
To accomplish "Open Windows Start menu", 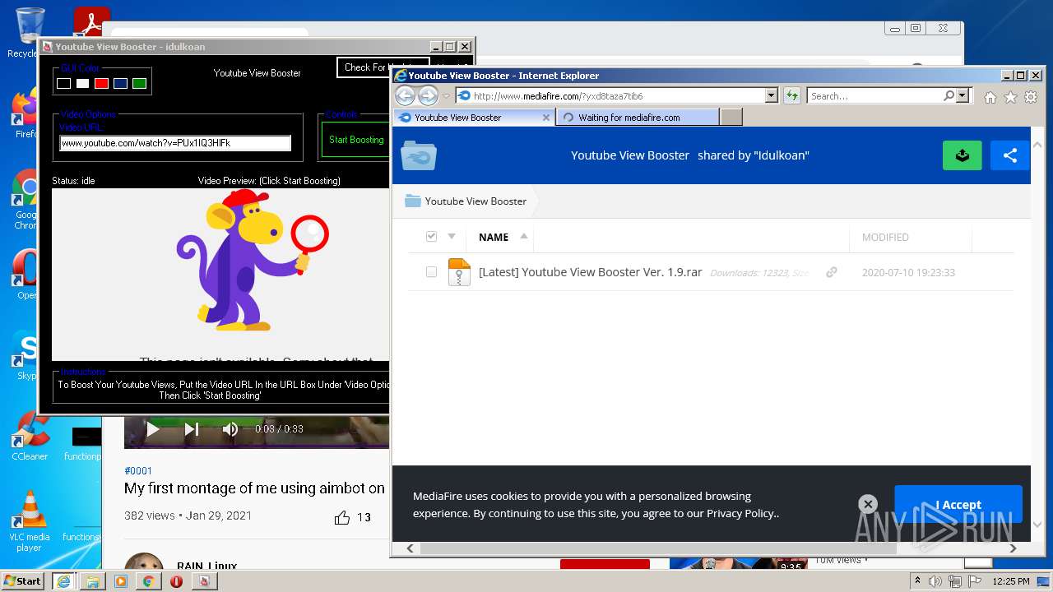I will (23, 580).
